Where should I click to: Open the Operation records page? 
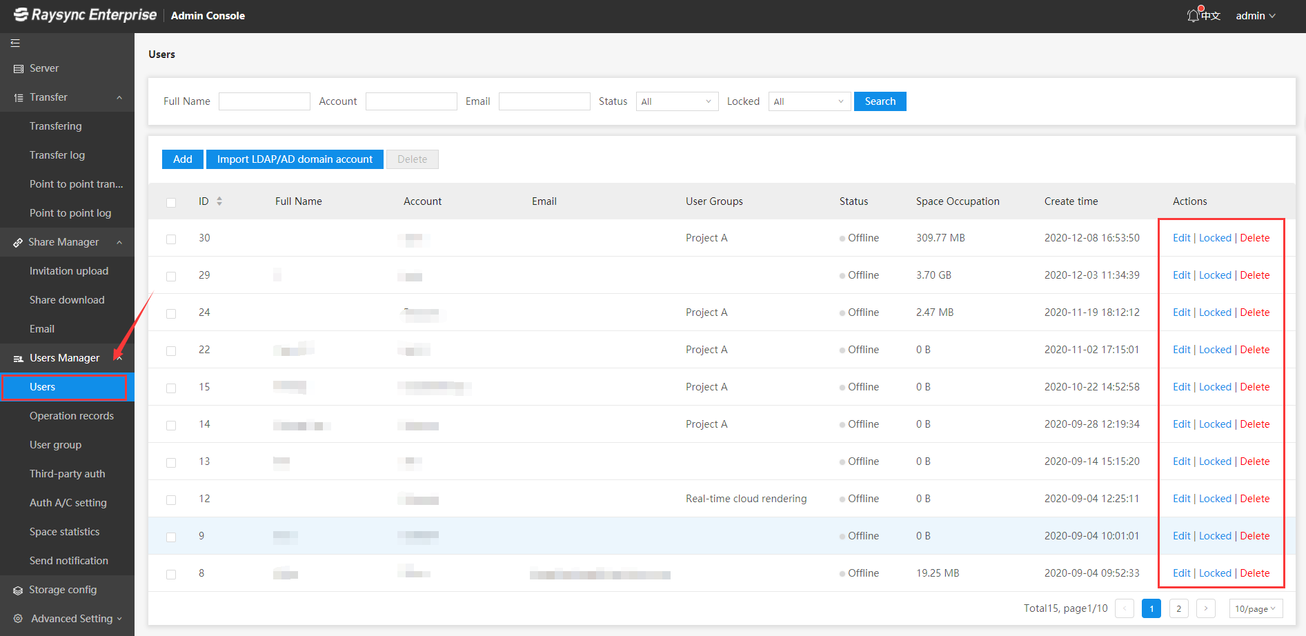pos(72,416)
